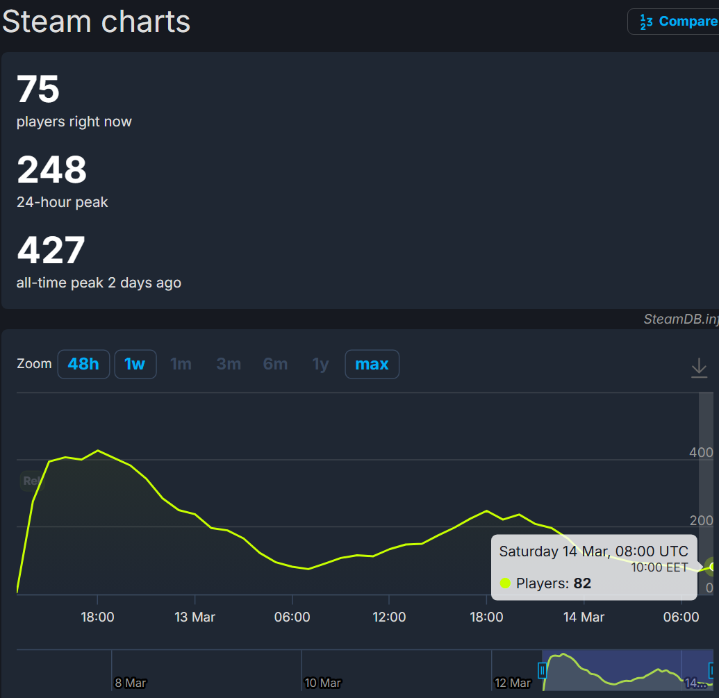Click the 12 Mar label in the navigator

[514, 683]
